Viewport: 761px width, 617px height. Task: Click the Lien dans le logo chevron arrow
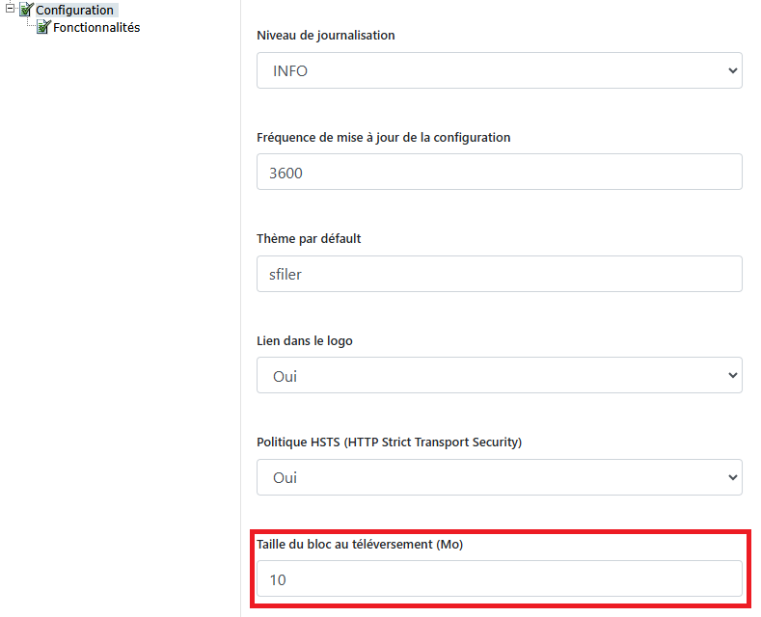pyautogui.click(x=732, y=375)
